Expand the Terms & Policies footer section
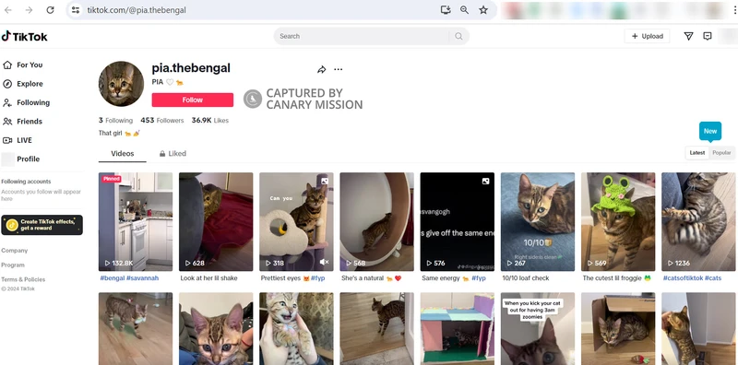The width and height of the screenshot is (738, 365). pos(23,279)
